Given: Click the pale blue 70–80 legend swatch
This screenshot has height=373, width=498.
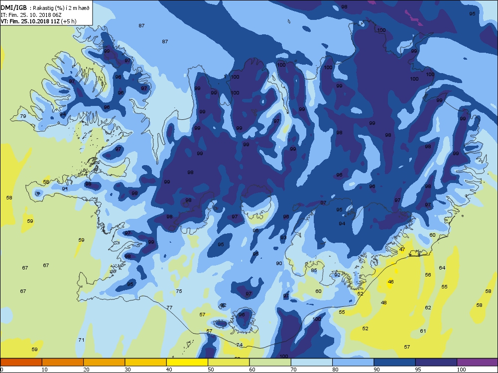Looking at the screenshot, I should [312, 362].
